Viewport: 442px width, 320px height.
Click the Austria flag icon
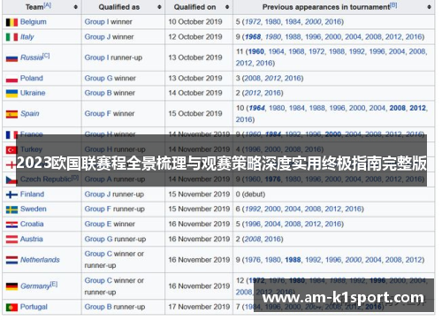[x=11, y=240]
